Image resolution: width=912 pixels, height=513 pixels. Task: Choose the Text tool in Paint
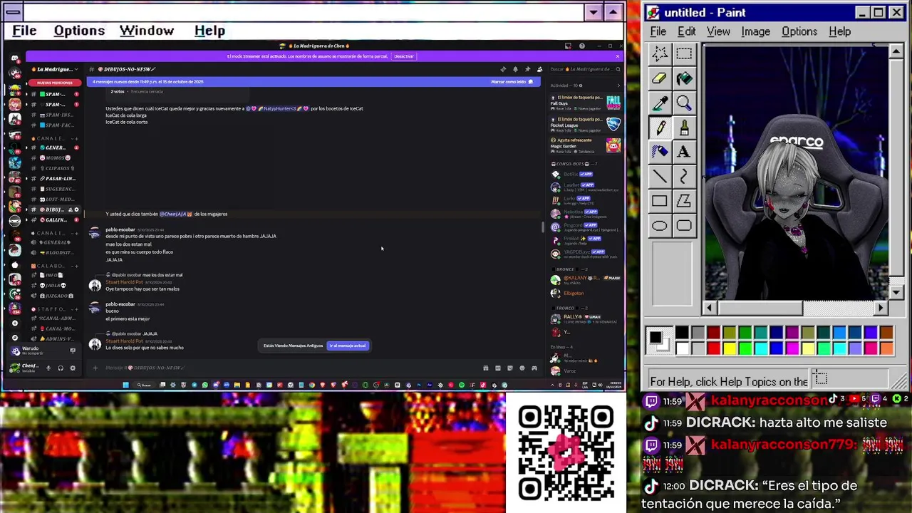683,152
